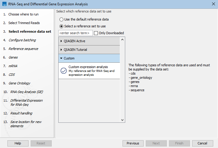Image resolution: width=218 pixels, height=148 pixels.
Task: Click the reference set search field
Action: tap(76, 33)
